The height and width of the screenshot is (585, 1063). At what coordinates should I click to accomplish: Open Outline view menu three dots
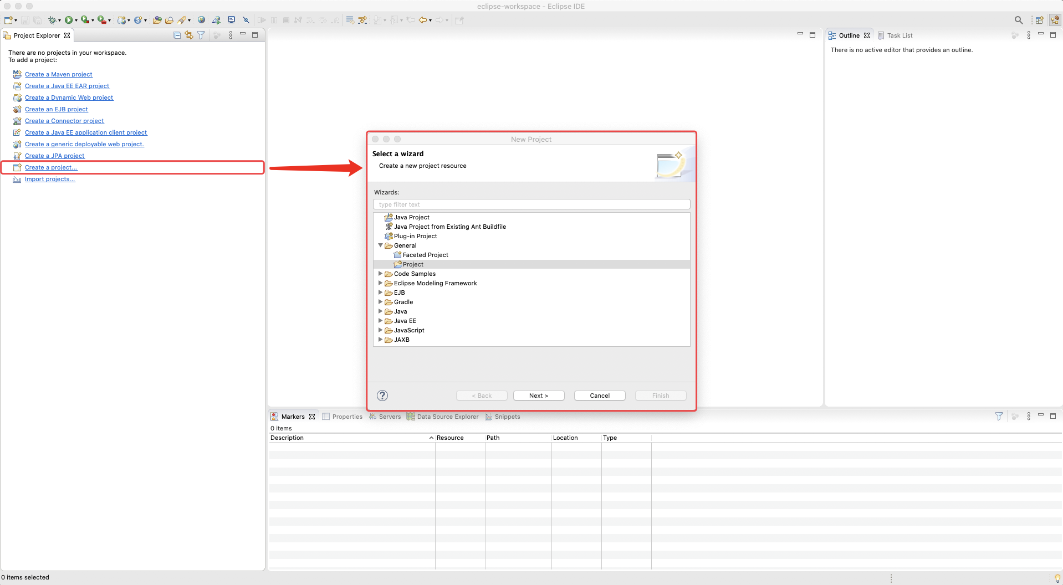(x=1029, y=35)
